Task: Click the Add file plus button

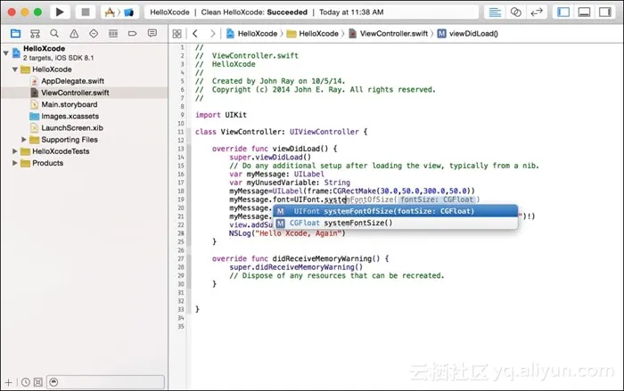Action: click(x=8, y=382)
